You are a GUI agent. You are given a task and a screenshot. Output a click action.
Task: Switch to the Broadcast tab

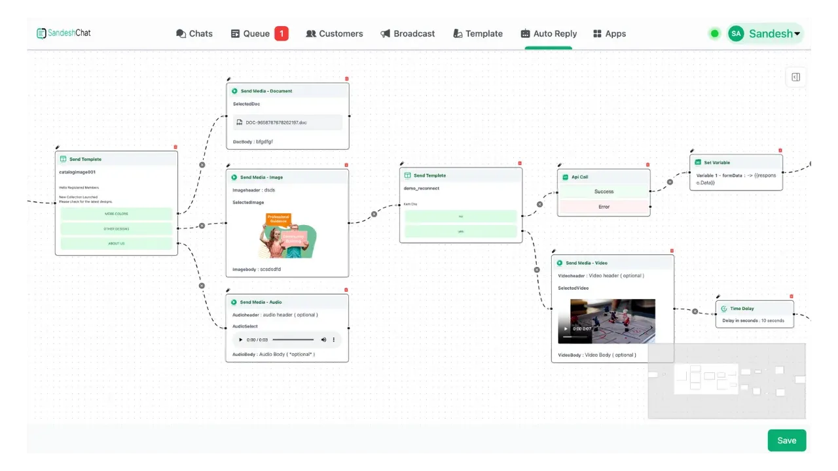coord(408,33)
